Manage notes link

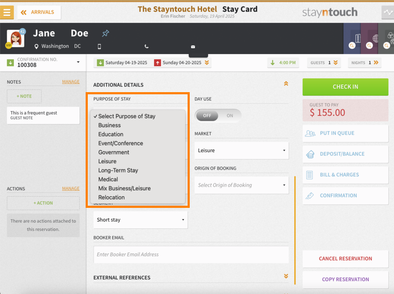(71, 82)
